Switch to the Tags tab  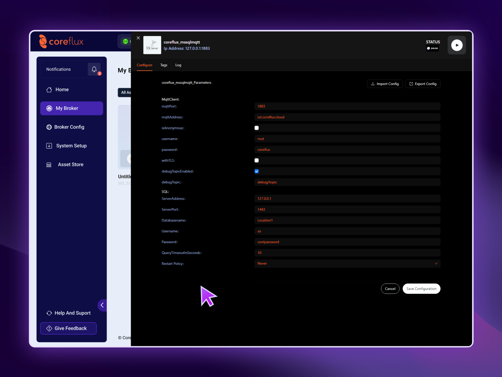[164, 65]
